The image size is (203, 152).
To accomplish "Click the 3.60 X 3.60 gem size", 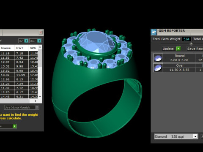I will click(x=179, y=60).
